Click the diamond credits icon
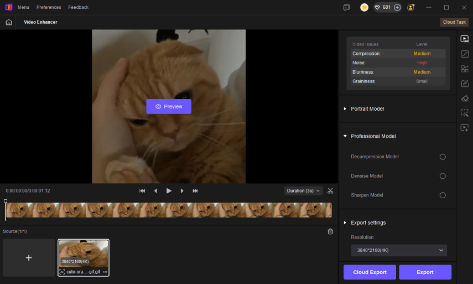The image size is (473, 284). click(x=377, y=7)
